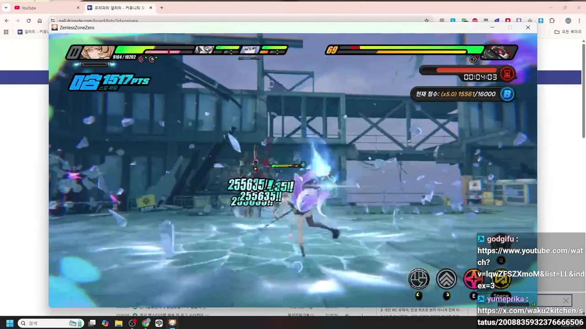Tap the basic attack skill button
The height and width of the screenshot is (329, 586).
tap(418, 278)
